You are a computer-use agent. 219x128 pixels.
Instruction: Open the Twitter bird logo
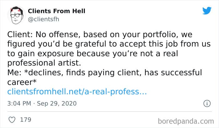(x=207, y=11)
